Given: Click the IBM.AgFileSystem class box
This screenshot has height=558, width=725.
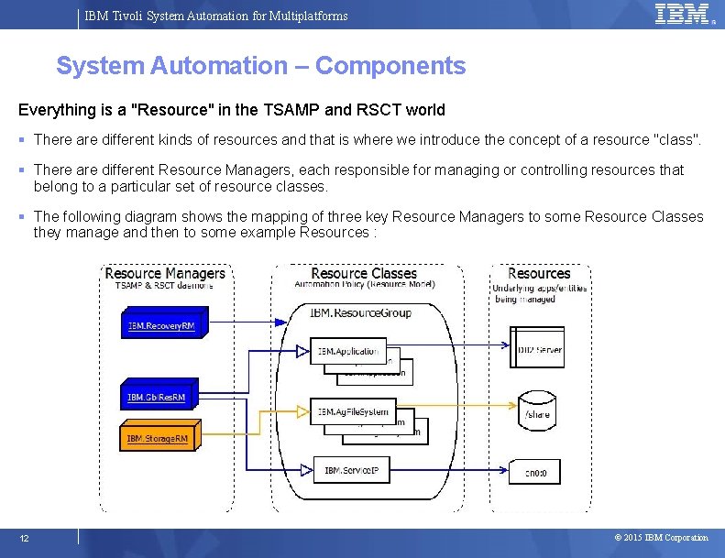Looking at the screenshot, I should pos(353,411).
